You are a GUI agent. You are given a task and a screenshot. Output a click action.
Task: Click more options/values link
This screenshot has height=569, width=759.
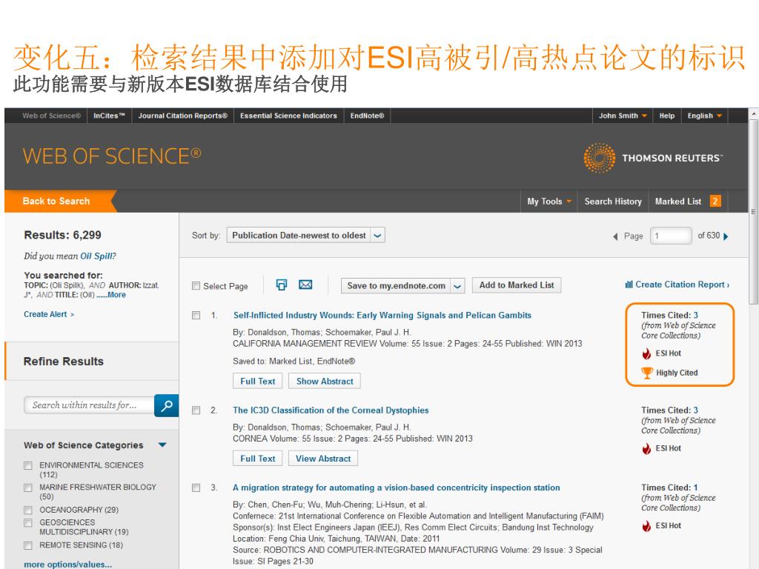67,564
